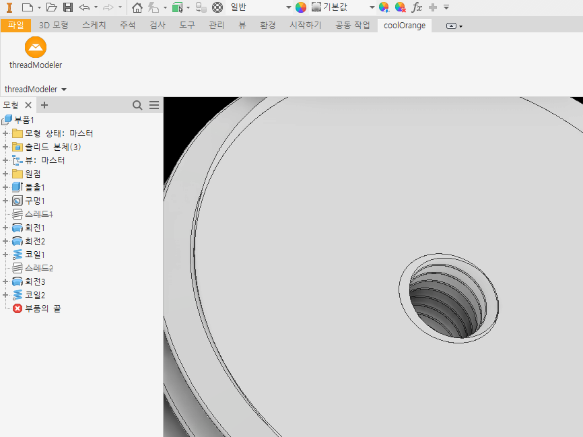Open the 파일 menu
The width and height of the screenshot is (583, 437).
pos(15,25)
